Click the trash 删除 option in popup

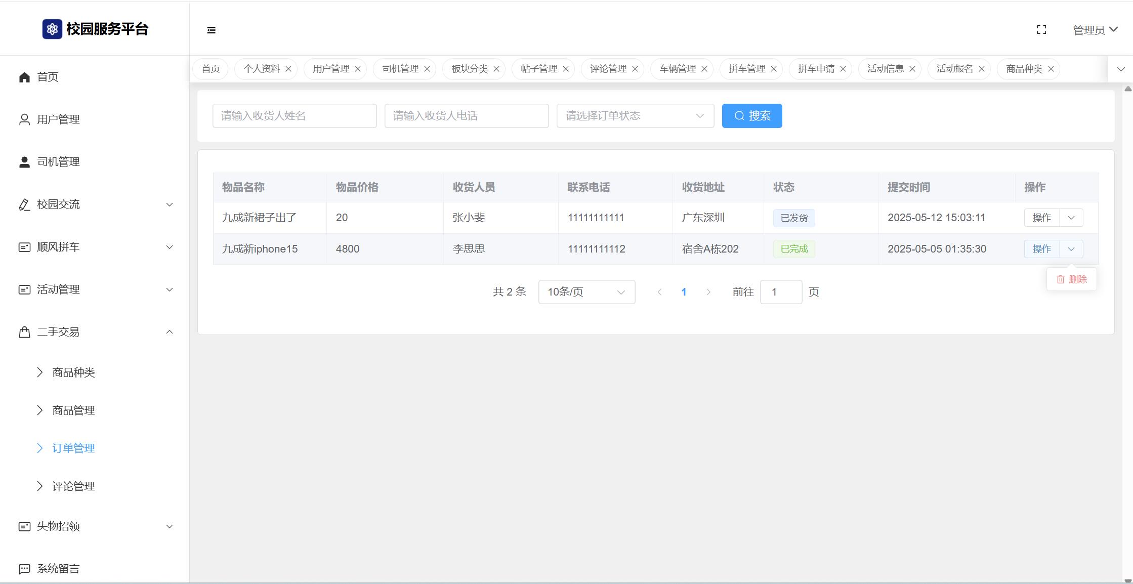[1072, 279]
